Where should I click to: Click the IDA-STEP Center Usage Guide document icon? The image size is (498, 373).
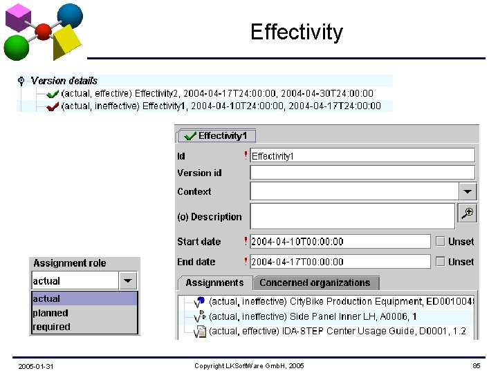(200, 332)
